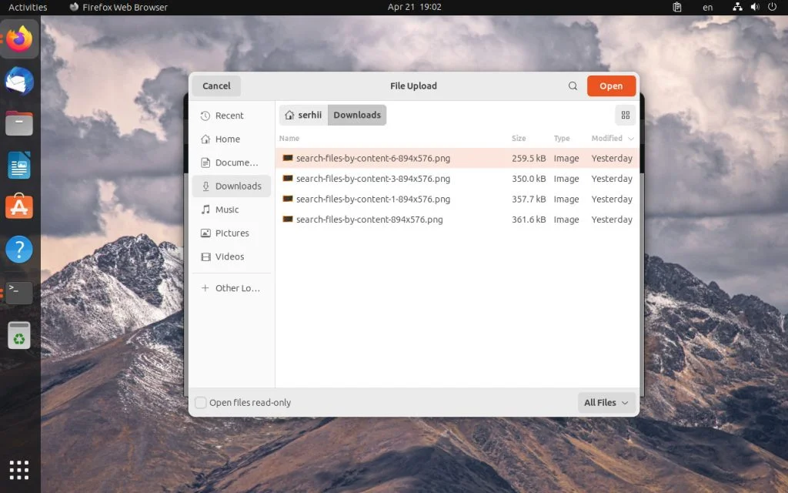
Task: Click the Modified column sort chevron
Action: (x=631, y=139)
